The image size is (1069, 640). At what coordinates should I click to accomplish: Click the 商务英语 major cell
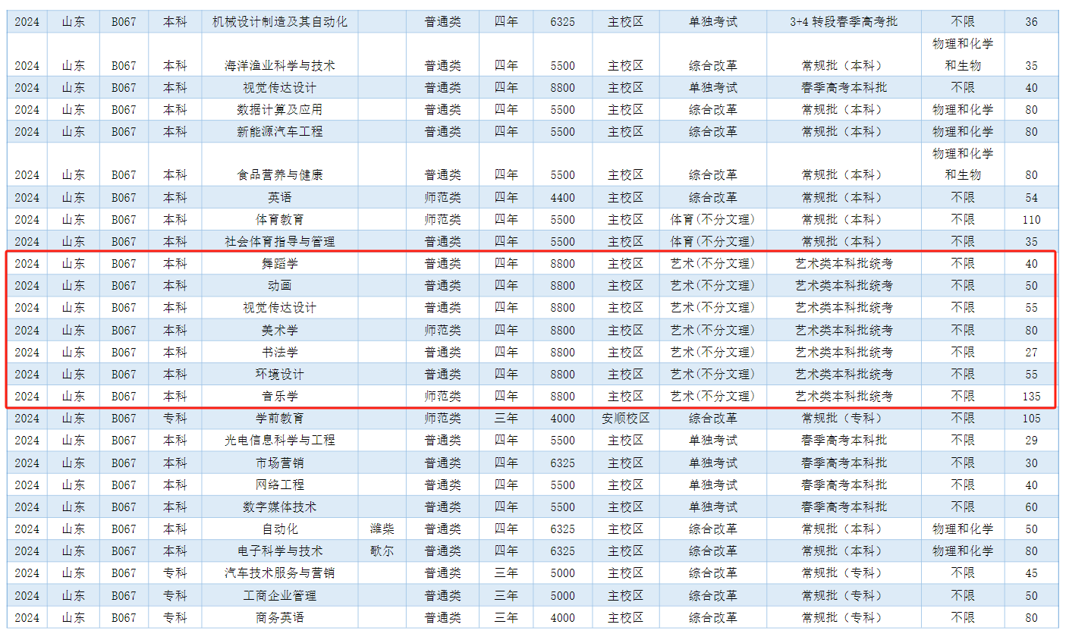point(279,617)
